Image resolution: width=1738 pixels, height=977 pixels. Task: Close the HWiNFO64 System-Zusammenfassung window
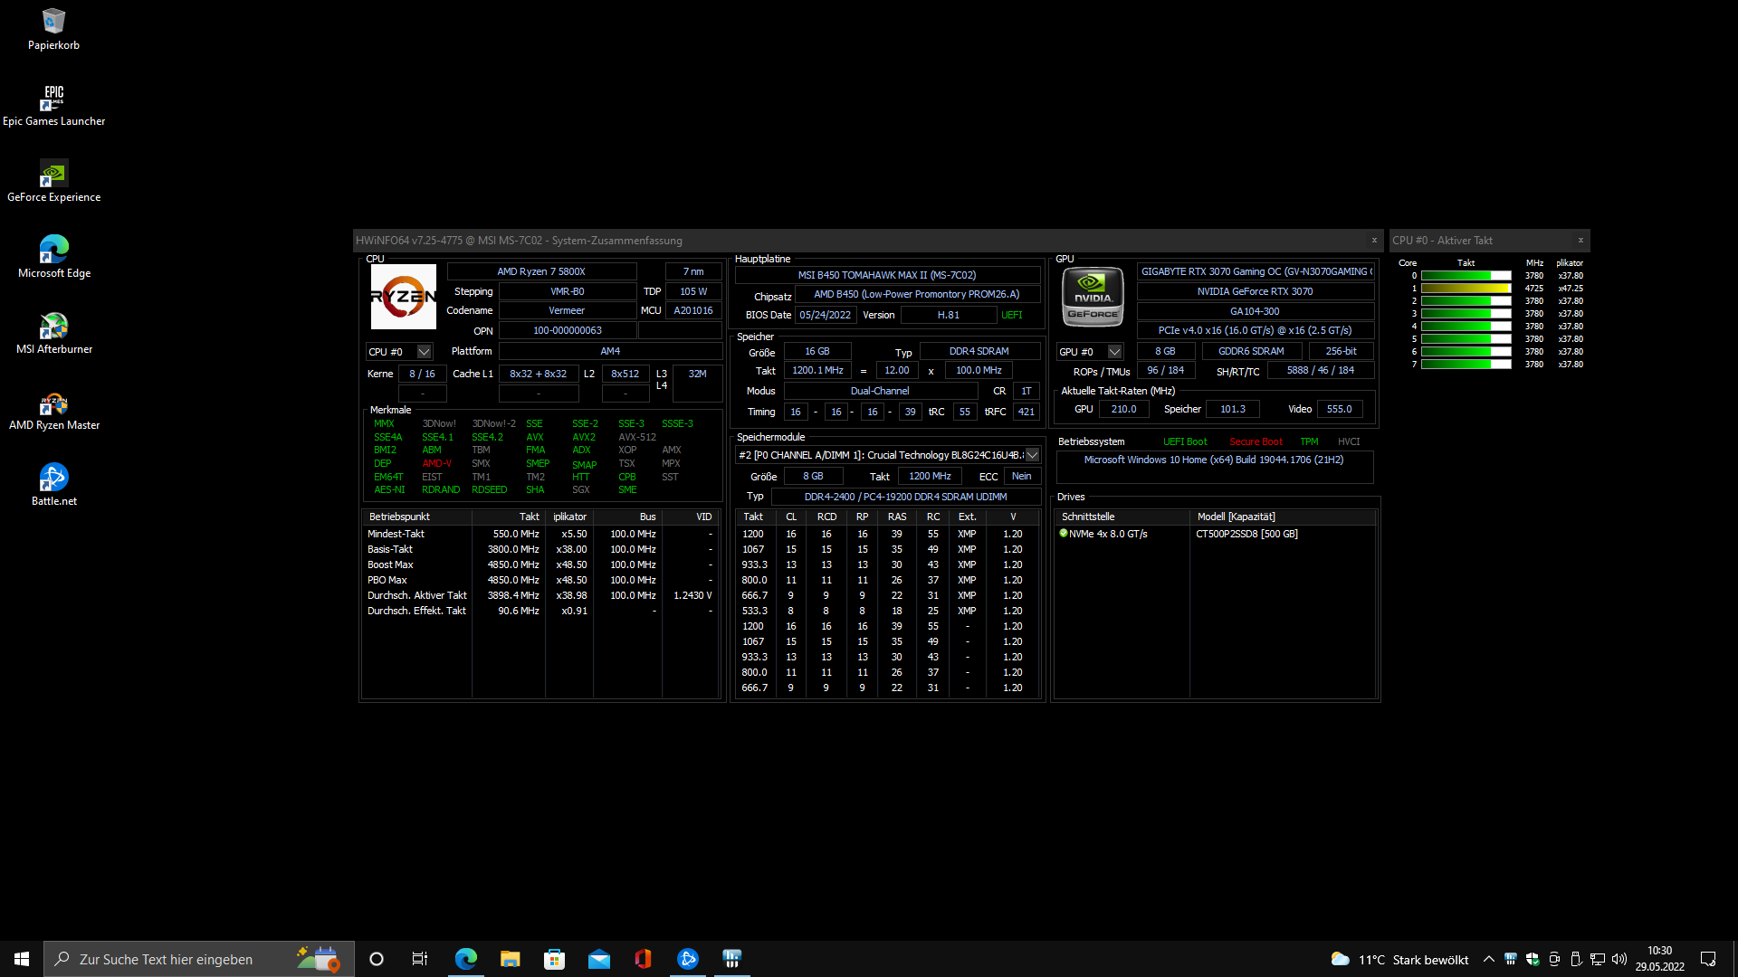pos(1374,241)
